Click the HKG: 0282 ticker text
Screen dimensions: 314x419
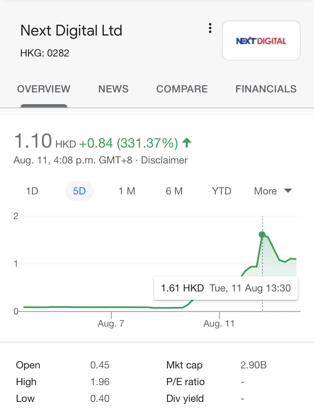(45, 53)
